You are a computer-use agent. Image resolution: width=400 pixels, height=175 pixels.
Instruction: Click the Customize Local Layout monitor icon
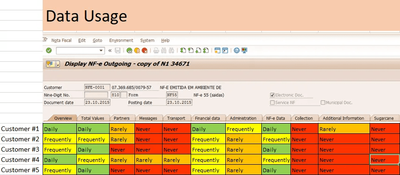pos(244,51)
